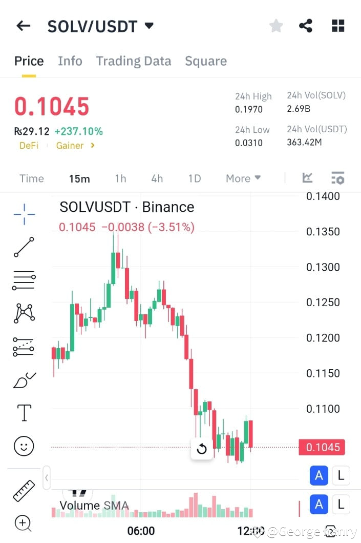Select the trend line drawing tool
The height and width of the screenshot is (543, 361).
coord(23,248)
